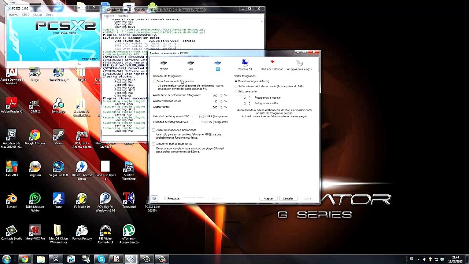Click spinner arrows for Ajustar turbo
The height and width of the screenshot is (264, 469).
pyautogui.click(x=221, y=107)
